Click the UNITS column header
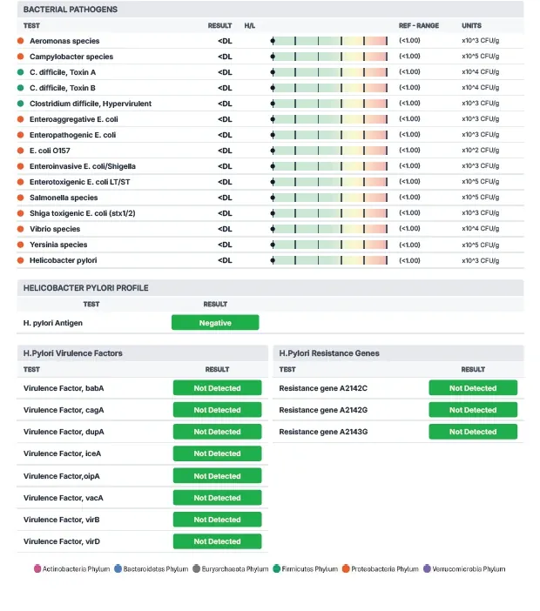 [471, 26]
